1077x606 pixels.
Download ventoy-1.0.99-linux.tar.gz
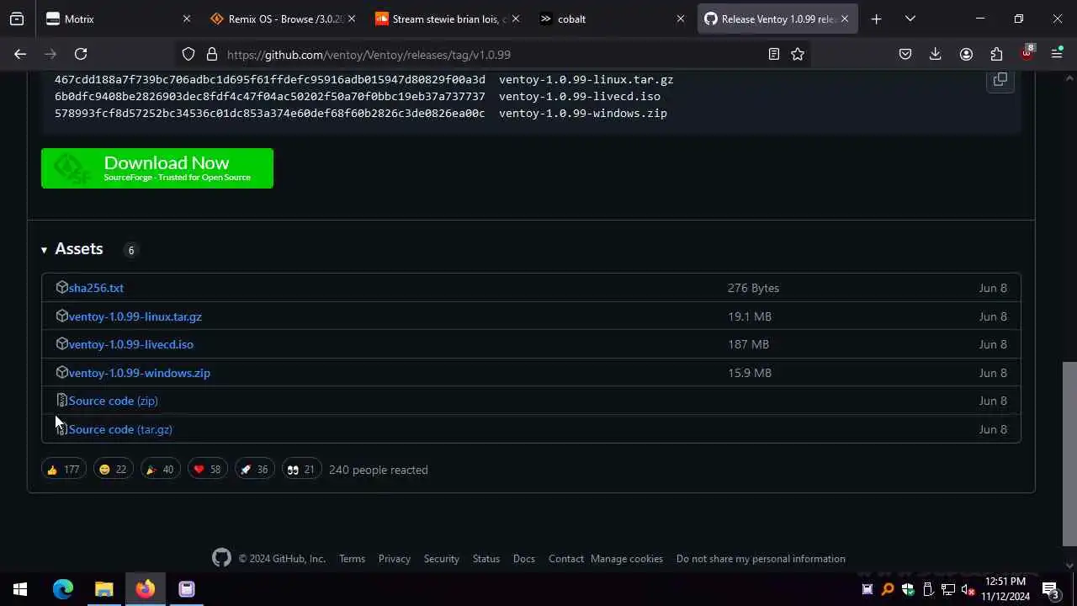135,316
